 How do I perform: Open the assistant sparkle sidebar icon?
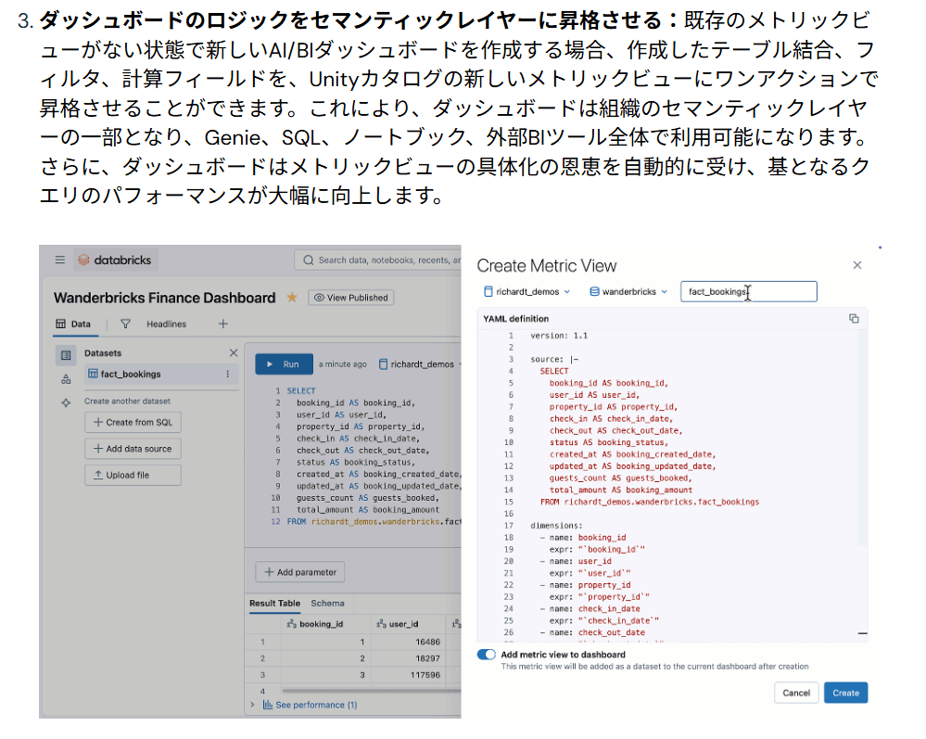66,402
